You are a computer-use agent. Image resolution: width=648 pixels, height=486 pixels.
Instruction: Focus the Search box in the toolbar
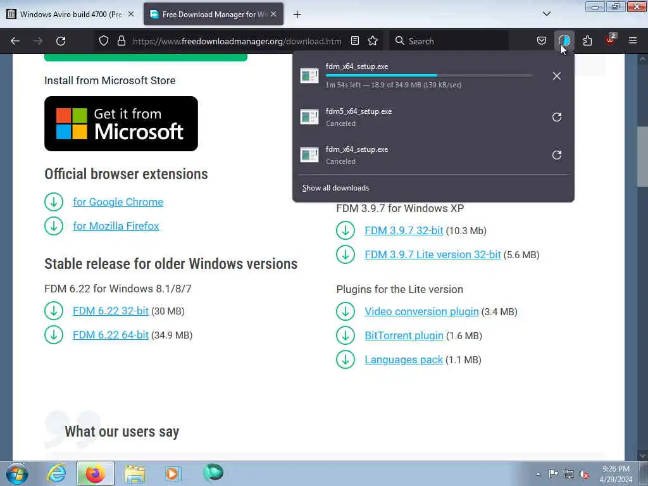[449, 41]
